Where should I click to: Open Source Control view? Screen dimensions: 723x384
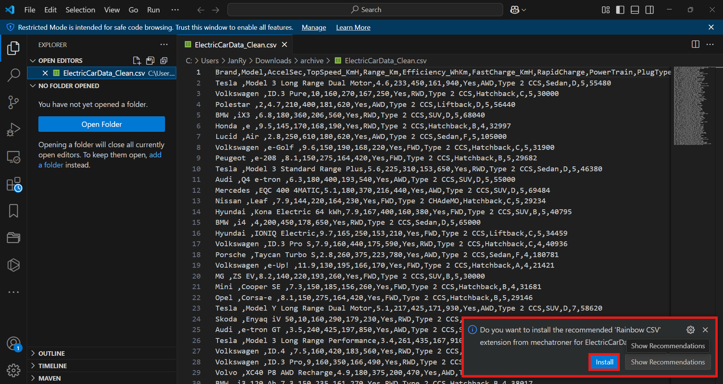14,102
